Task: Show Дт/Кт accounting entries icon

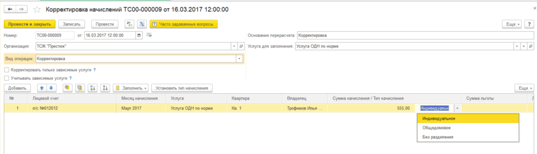Action: coord(130,24)
